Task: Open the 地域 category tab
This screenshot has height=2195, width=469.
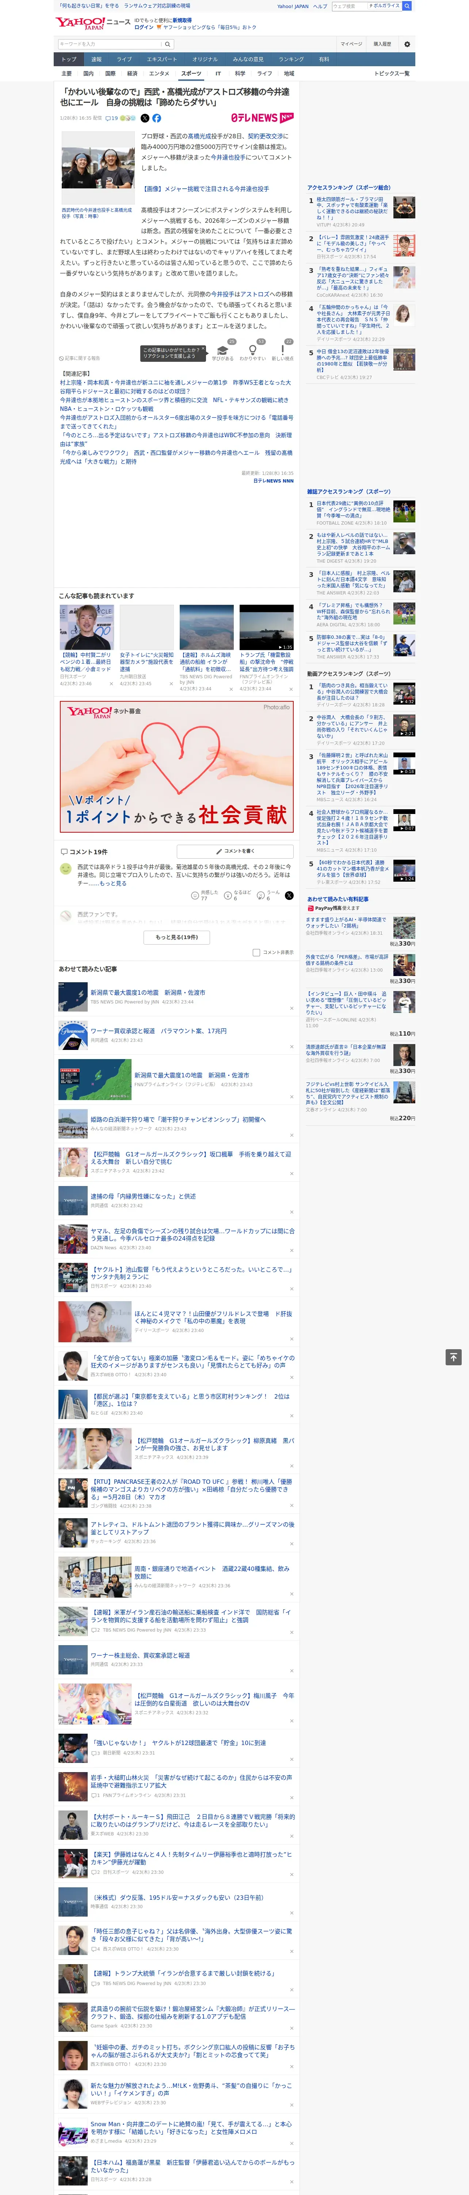Action: [289, 73]
